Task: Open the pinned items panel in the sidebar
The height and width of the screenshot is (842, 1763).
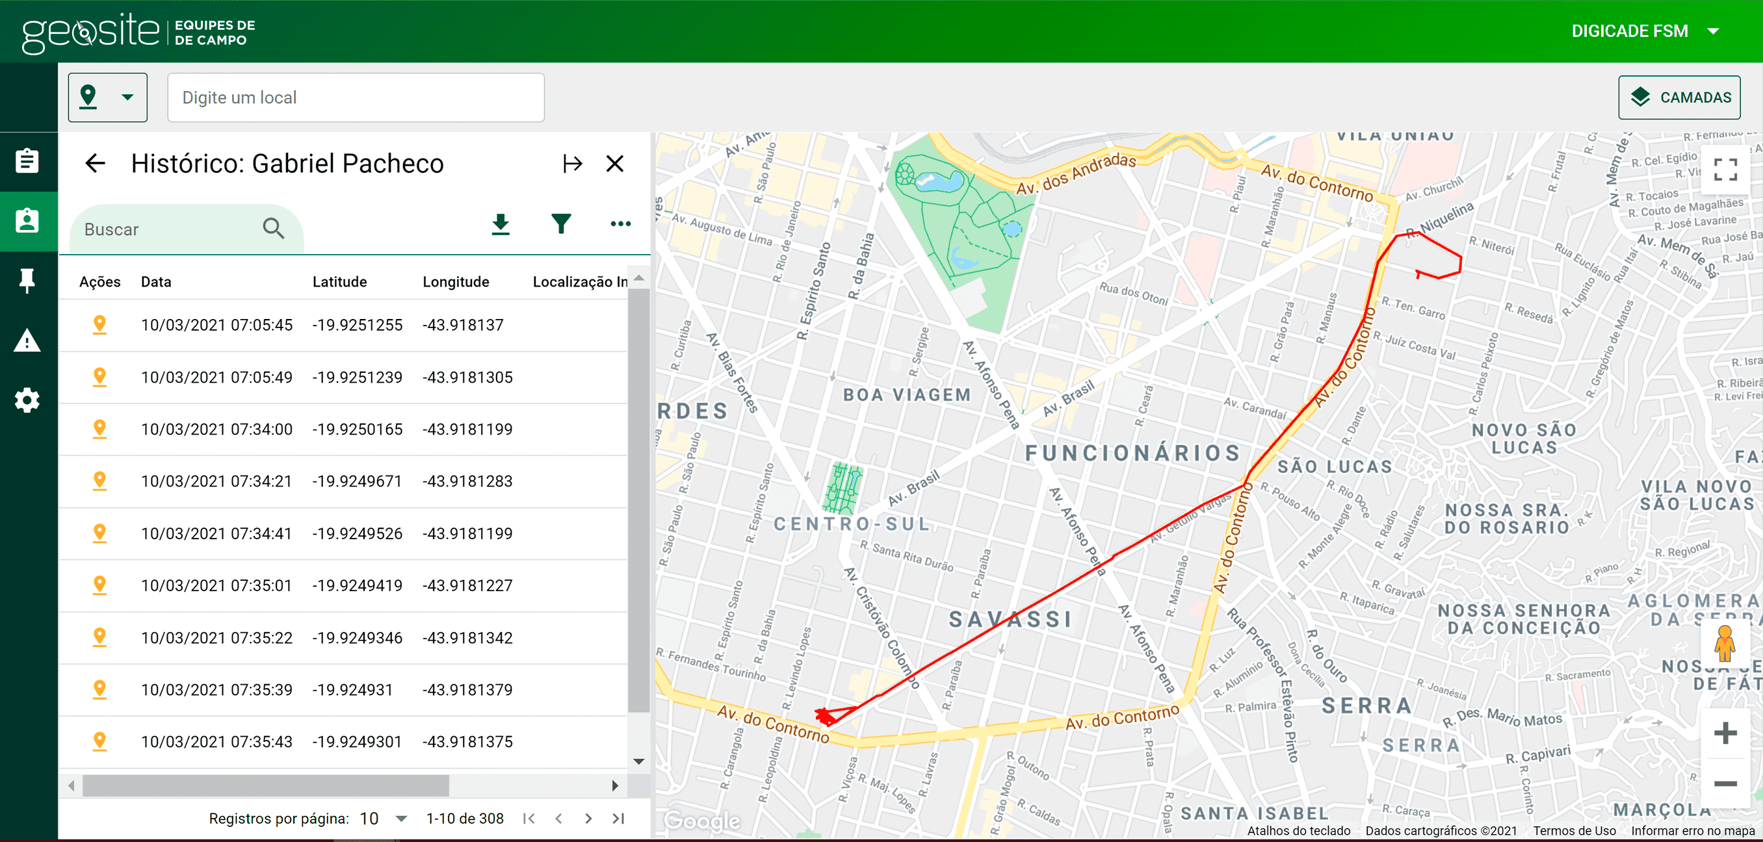Action: pos(28,281)
